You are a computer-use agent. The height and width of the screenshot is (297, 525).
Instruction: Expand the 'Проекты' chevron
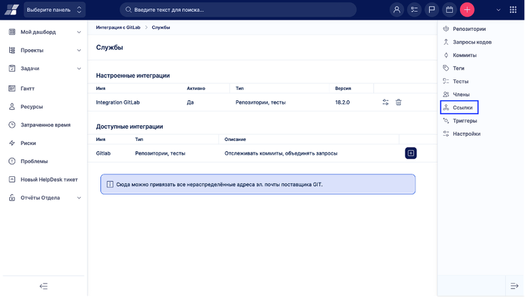pos(79,50)
